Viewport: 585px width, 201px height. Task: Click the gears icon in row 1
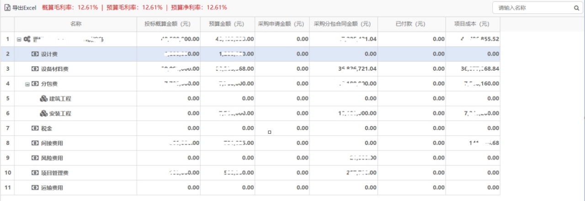(x=27, y=39)
